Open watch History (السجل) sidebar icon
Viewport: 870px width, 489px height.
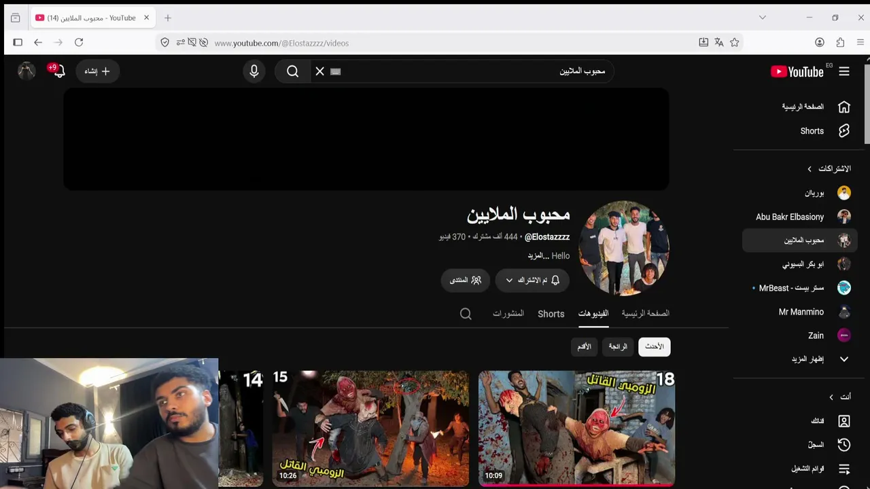click(x=844, y=445)
